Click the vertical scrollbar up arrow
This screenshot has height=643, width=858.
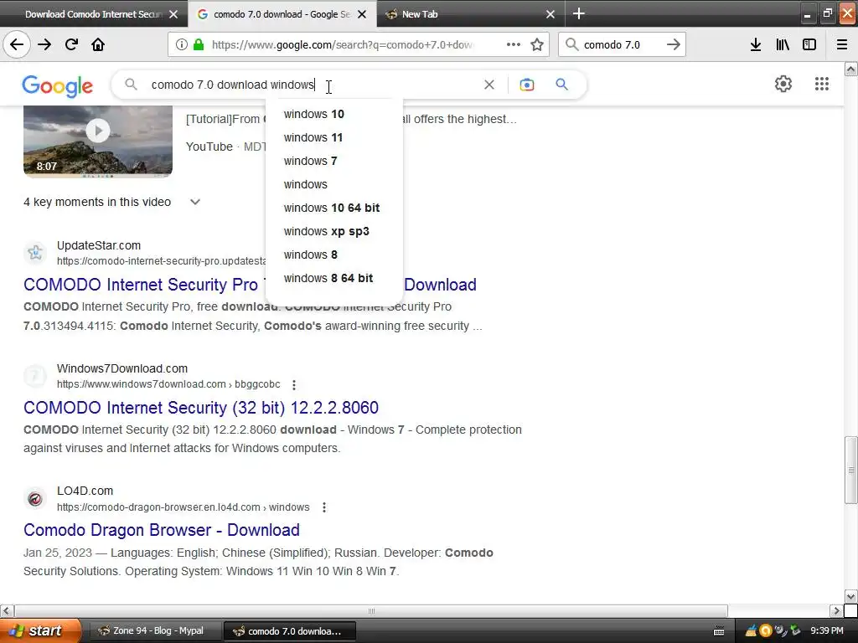tap(850, 69)
